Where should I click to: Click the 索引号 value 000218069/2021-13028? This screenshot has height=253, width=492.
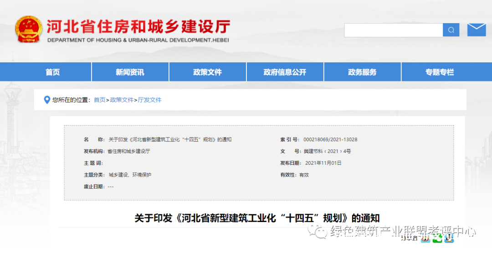[330, 140]
